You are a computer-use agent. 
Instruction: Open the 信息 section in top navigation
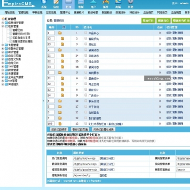56,4
